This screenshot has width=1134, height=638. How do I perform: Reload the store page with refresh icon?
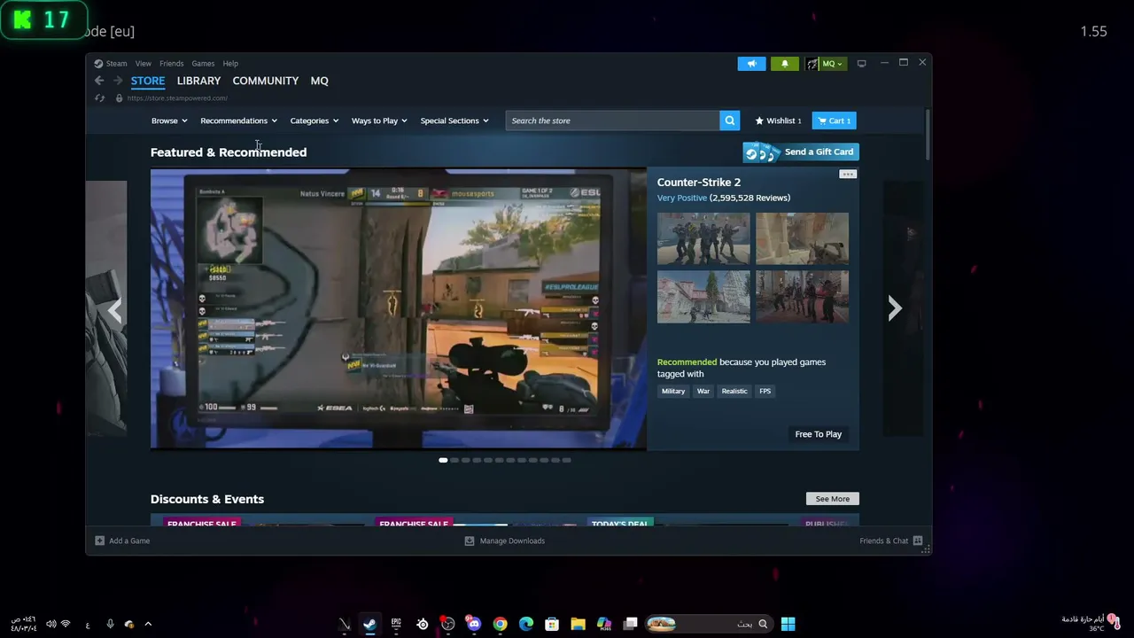[x=99, y=98]
